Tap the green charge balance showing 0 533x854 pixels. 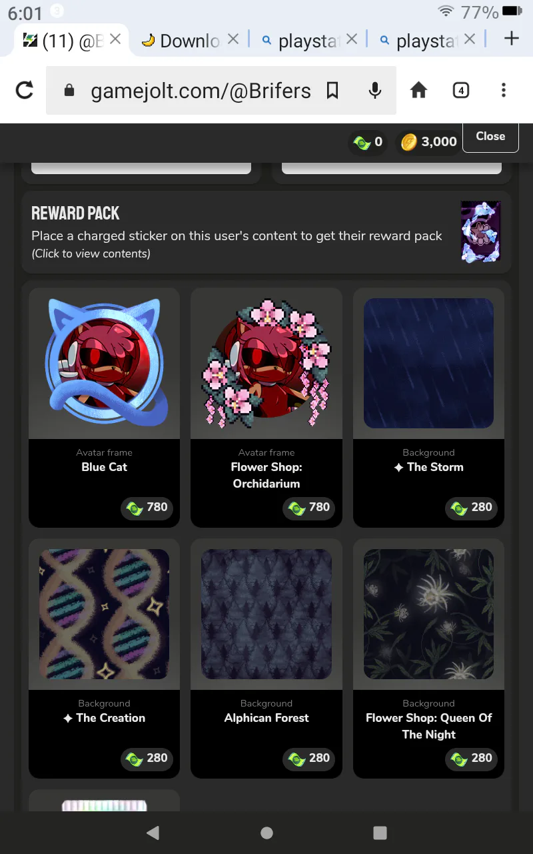coord(367,142)
